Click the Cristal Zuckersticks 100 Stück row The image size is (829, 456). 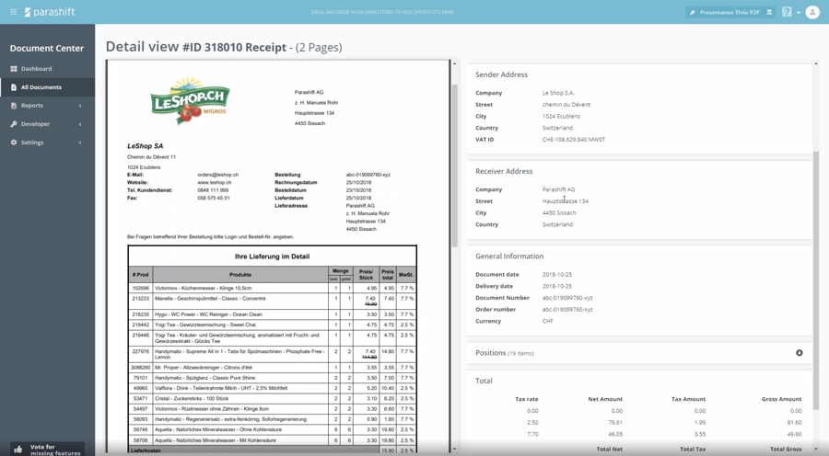[x=273, y=398]
